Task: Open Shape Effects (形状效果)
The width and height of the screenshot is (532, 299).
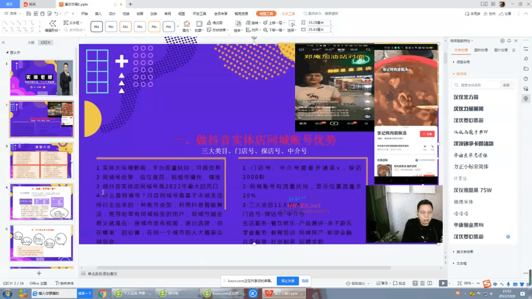Action: click(217, 30)
